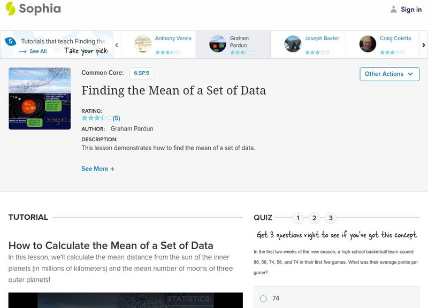The image size is (428, 308).
Task: Click the 5 tutorials count badge
Action: [x=10, y=42]
